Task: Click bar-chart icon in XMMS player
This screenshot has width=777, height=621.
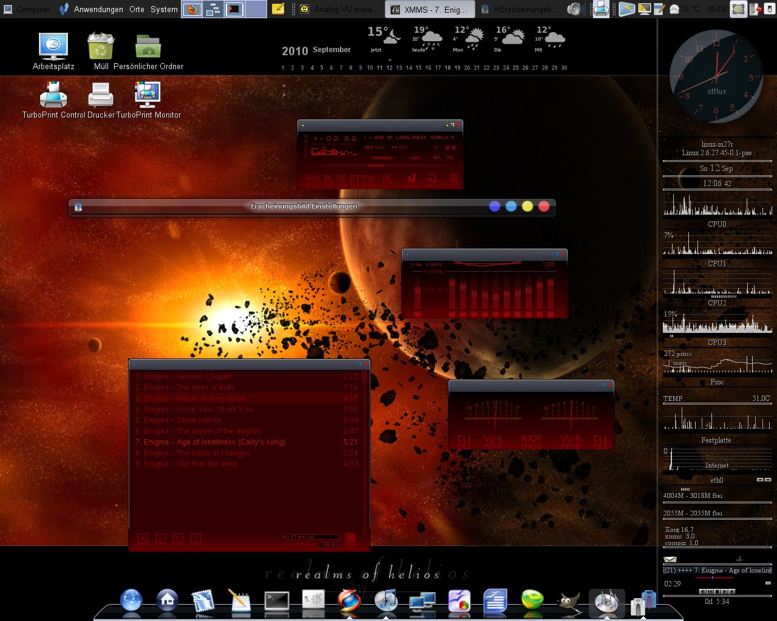Action: [x=412, y=178]
